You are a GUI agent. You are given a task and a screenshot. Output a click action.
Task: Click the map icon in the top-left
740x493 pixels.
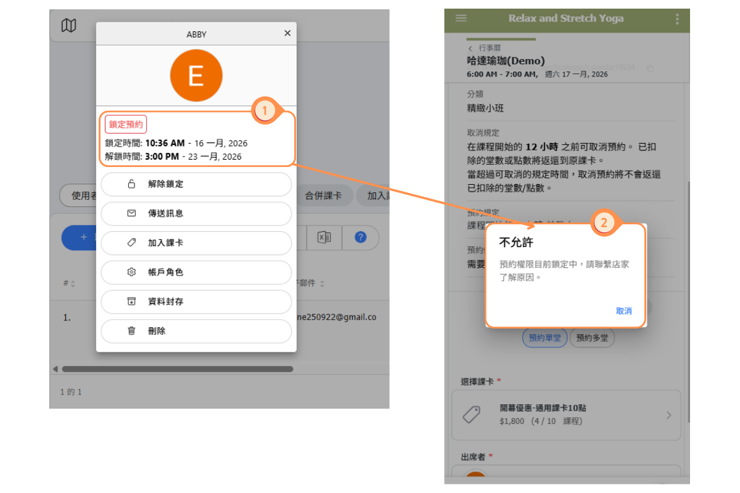(x=69, y=26)
